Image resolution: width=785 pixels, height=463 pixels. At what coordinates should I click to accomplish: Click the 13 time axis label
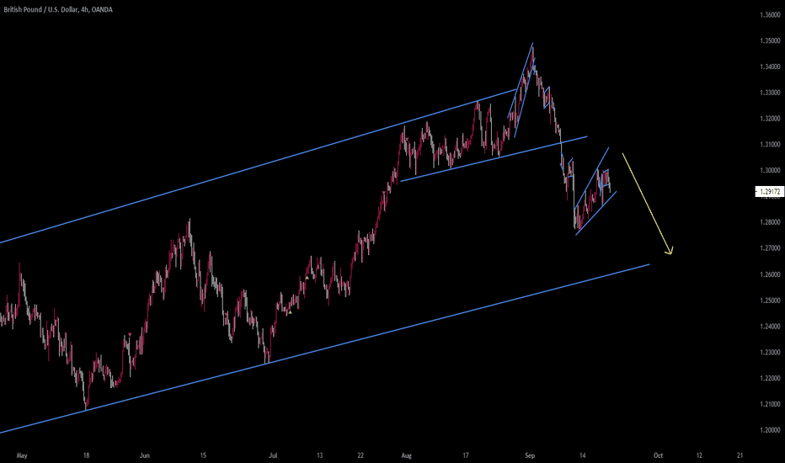(x=319, y=455)
